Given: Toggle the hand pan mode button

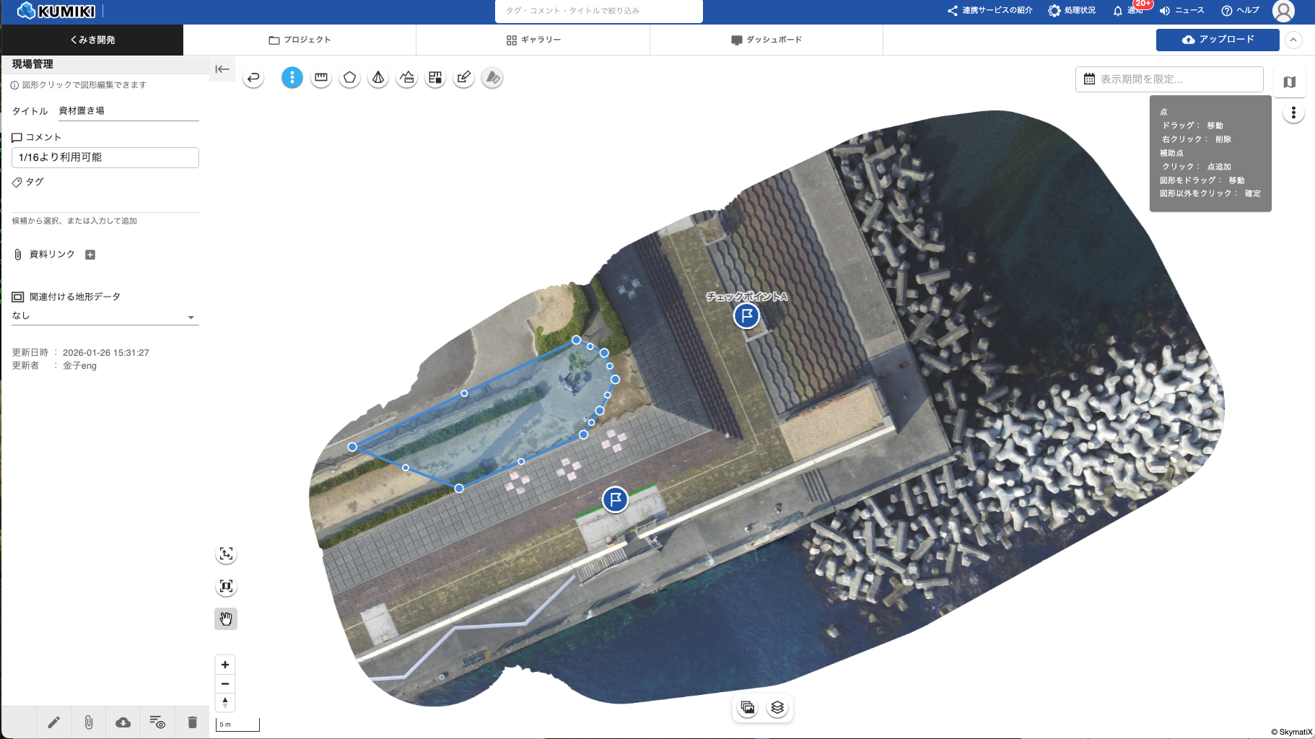Looking at the screenshot, I should pos(226,619).
